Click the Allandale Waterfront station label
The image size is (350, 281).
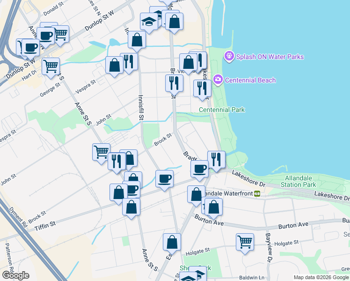coord(228,193)
